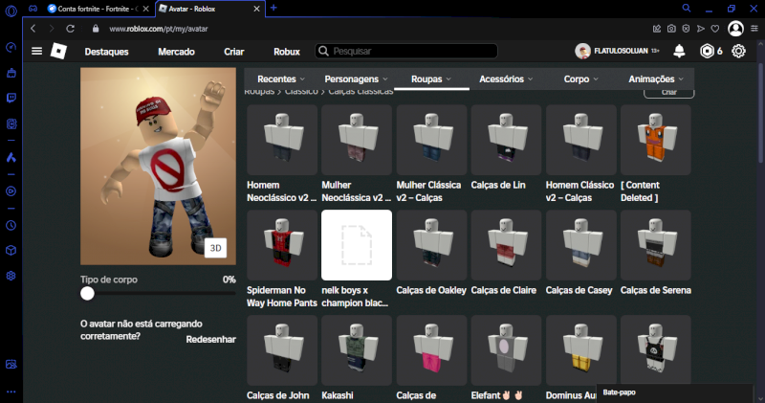Reload the page with the browser refresh icon
Screen dimensions: 765x403
(x=70, y=29)
